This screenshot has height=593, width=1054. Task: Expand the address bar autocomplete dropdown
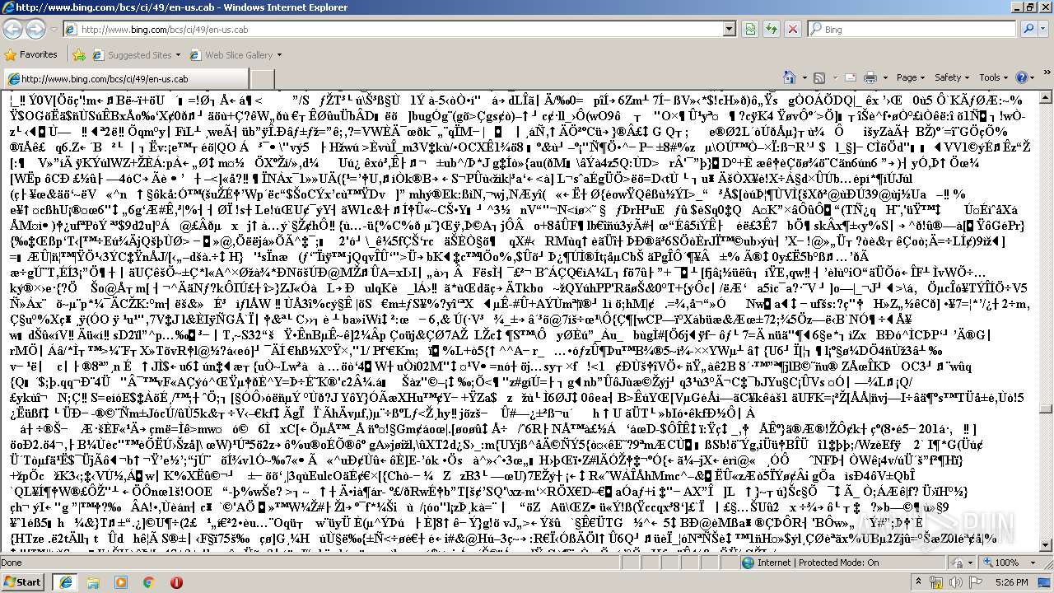pos(730,30)
